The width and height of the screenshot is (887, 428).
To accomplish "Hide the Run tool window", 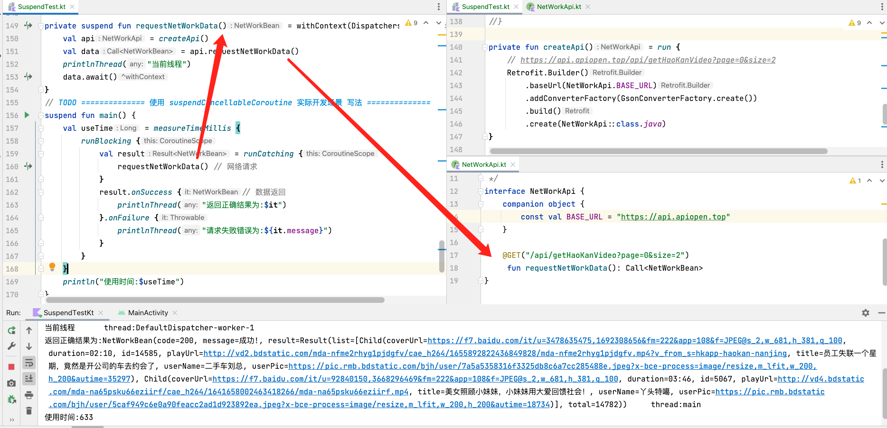I will point(882,313).
